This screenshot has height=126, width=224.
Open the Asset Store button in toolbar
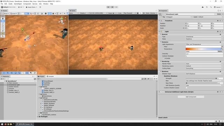pyautogui.click(x=31, y=7)
